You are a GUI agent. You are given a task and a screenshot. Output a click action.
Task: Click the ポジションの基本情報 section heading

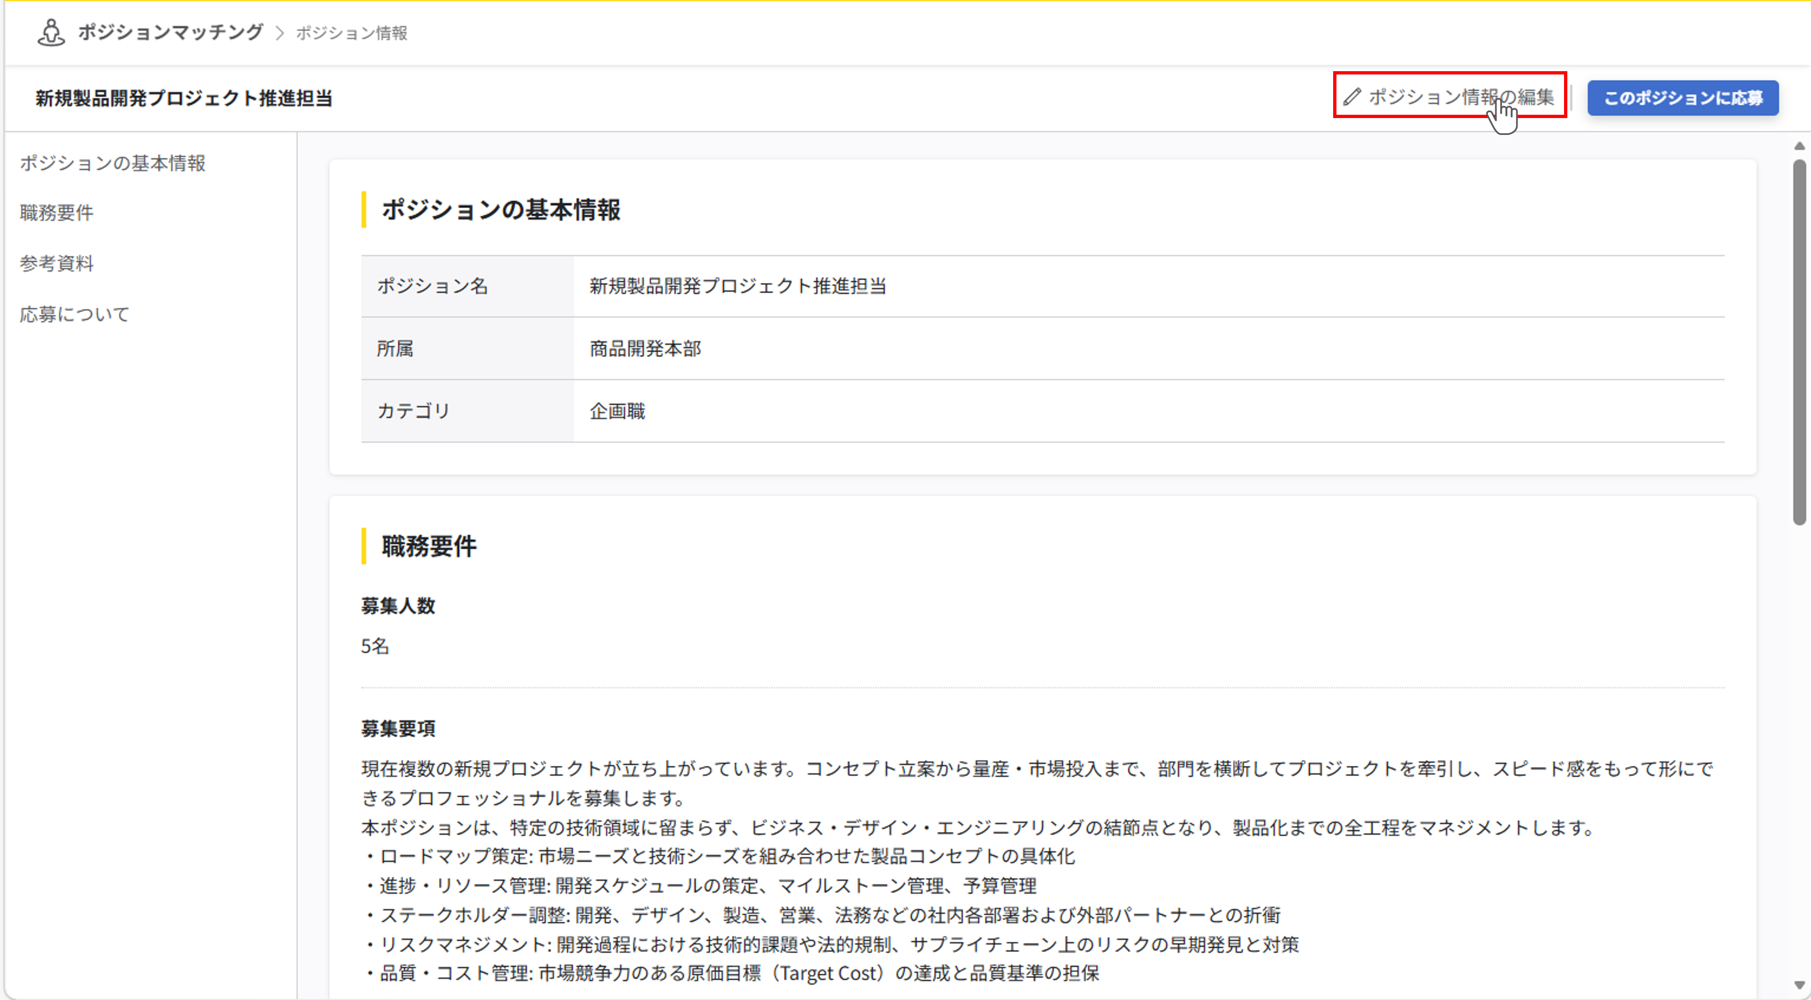point(500,209)
